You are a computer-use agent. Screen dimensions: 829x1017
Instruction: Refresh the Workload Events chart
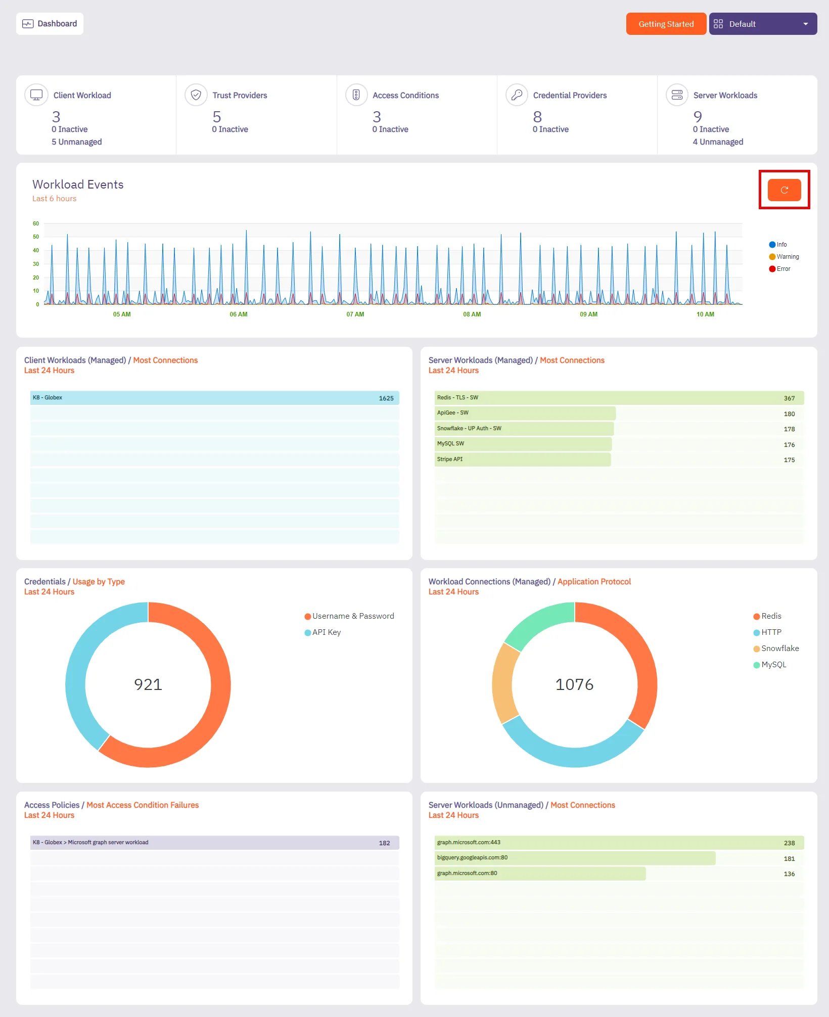[783, 190]
